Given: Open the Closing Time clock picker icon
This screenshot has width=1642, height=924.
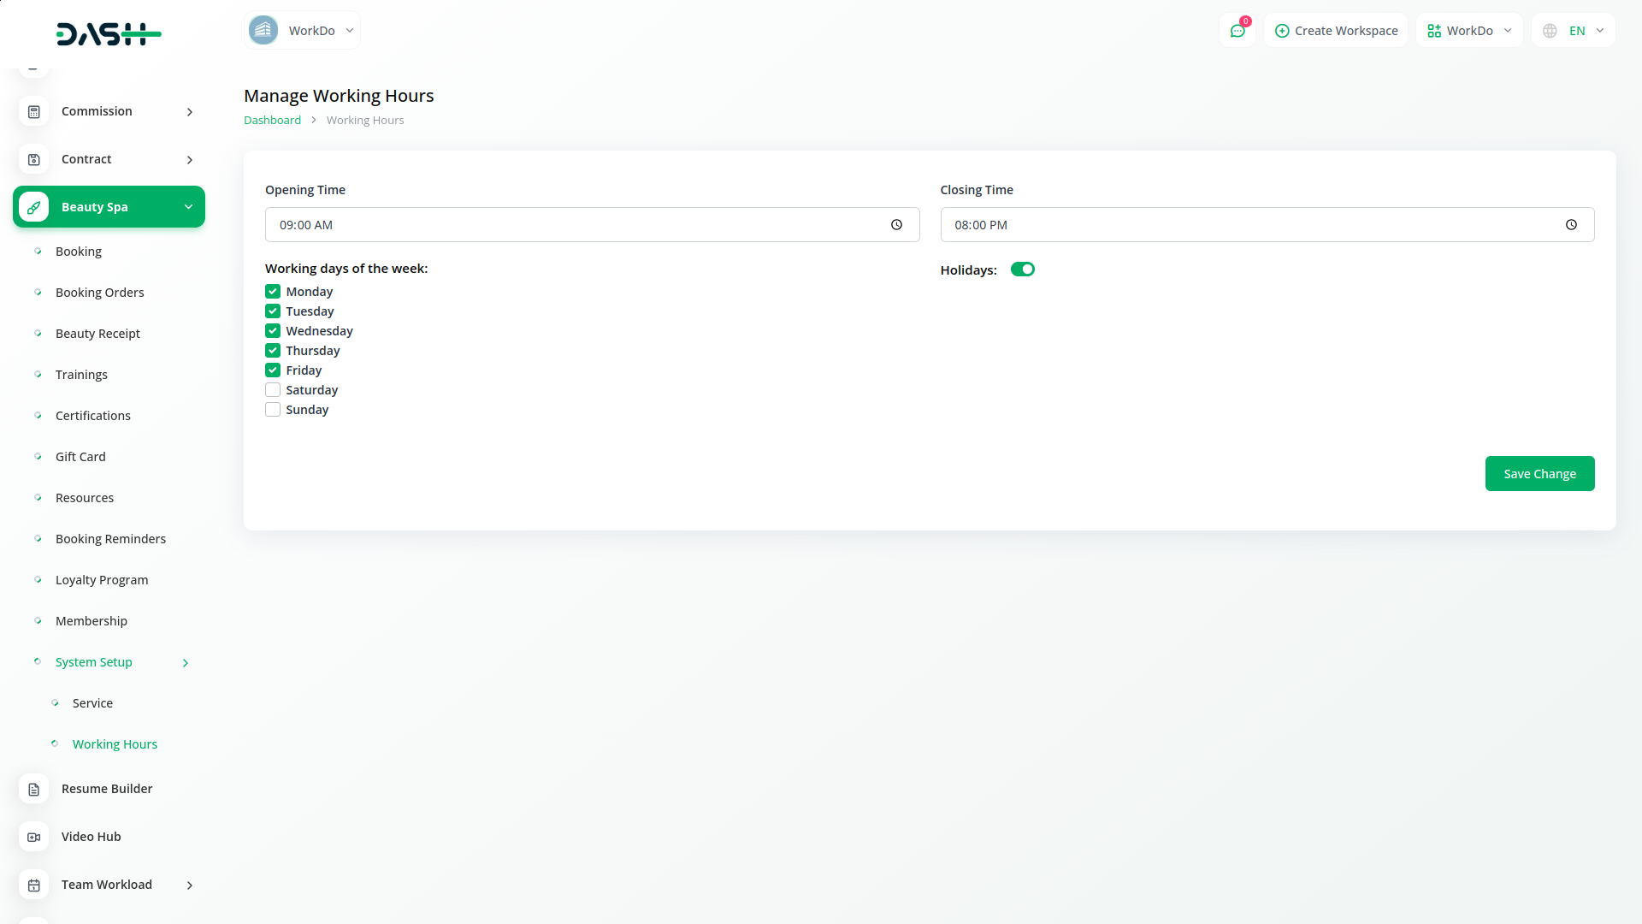Looking at the screenshot, I should tap(1571, 225).
